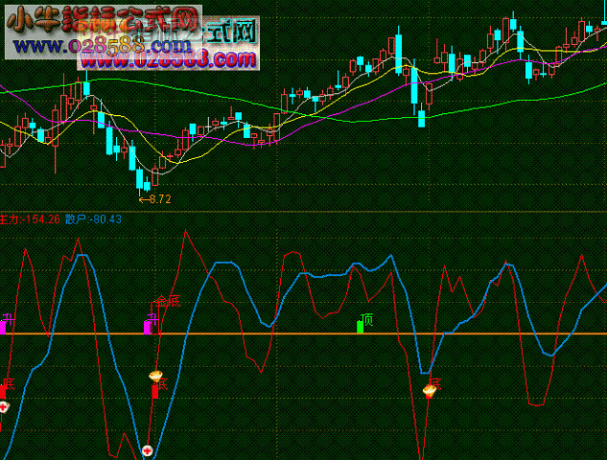Click the green 顶 (top) signal marker
Screen dimensions: 607x460
pyautogui.click(x=361, y=327)
